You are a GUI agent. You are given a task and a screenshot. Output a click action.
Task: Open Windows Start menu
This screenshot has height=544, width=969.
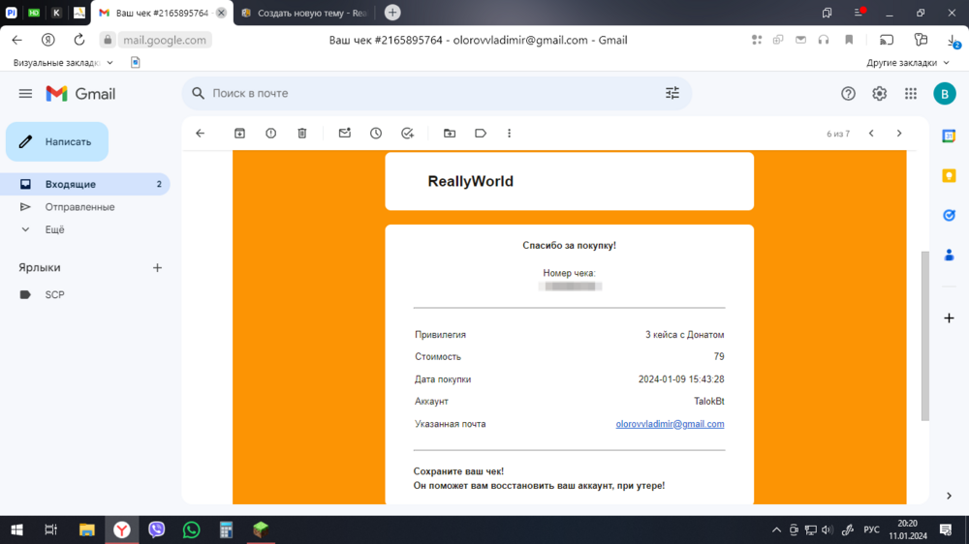(16, 529)
